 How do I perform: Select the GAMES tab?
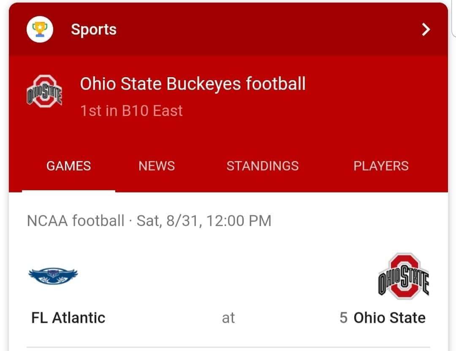69,166
